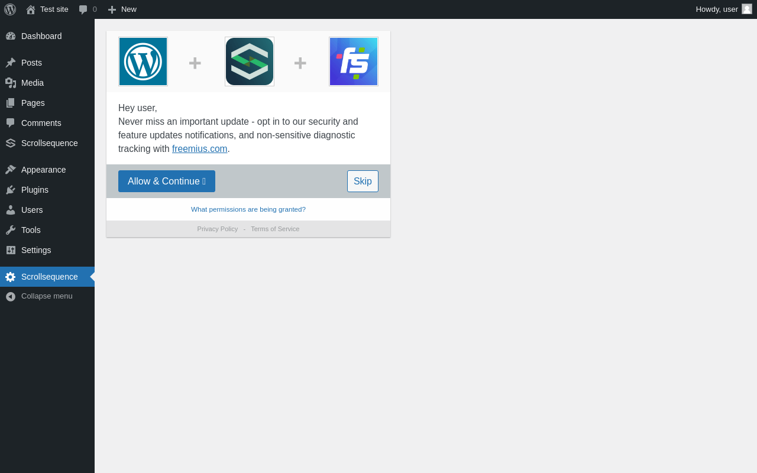Viewport: 757px width, 473px height.
Task: Click the Users person icon
Action: coord(11,210)
